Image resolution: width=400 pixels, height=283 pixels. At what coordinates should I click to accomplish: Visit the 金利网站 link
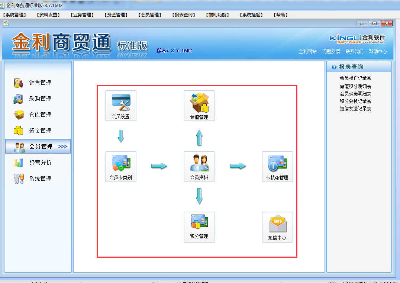(308, 51)
